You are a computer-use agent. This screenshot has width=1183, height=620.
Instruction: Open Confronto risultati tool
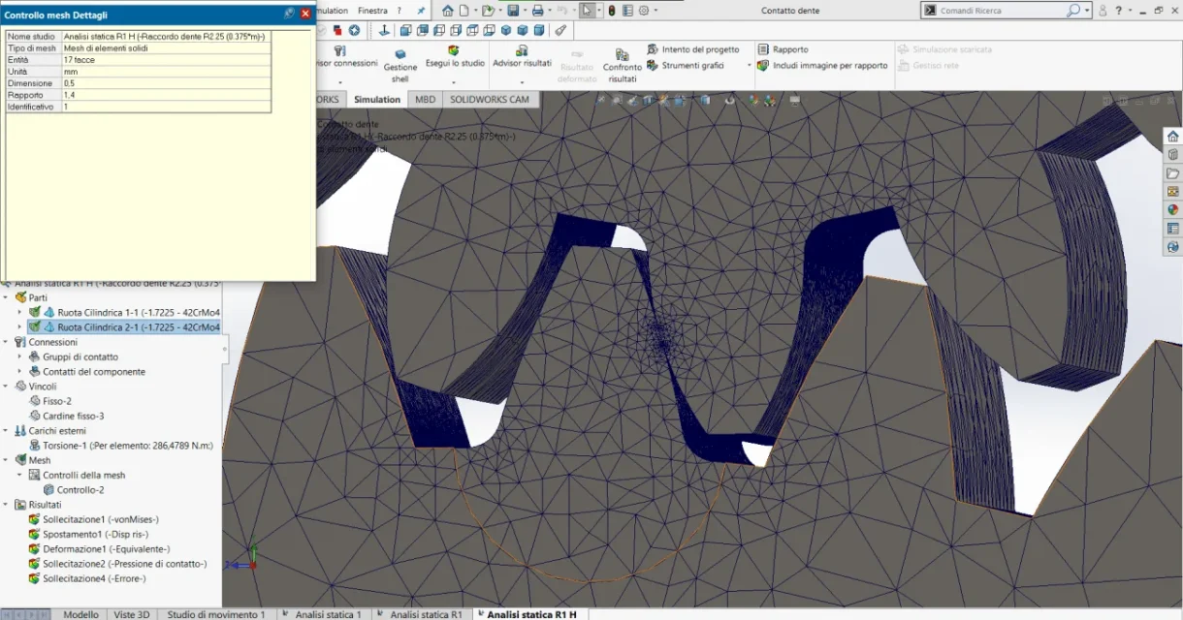pos(623,66)
